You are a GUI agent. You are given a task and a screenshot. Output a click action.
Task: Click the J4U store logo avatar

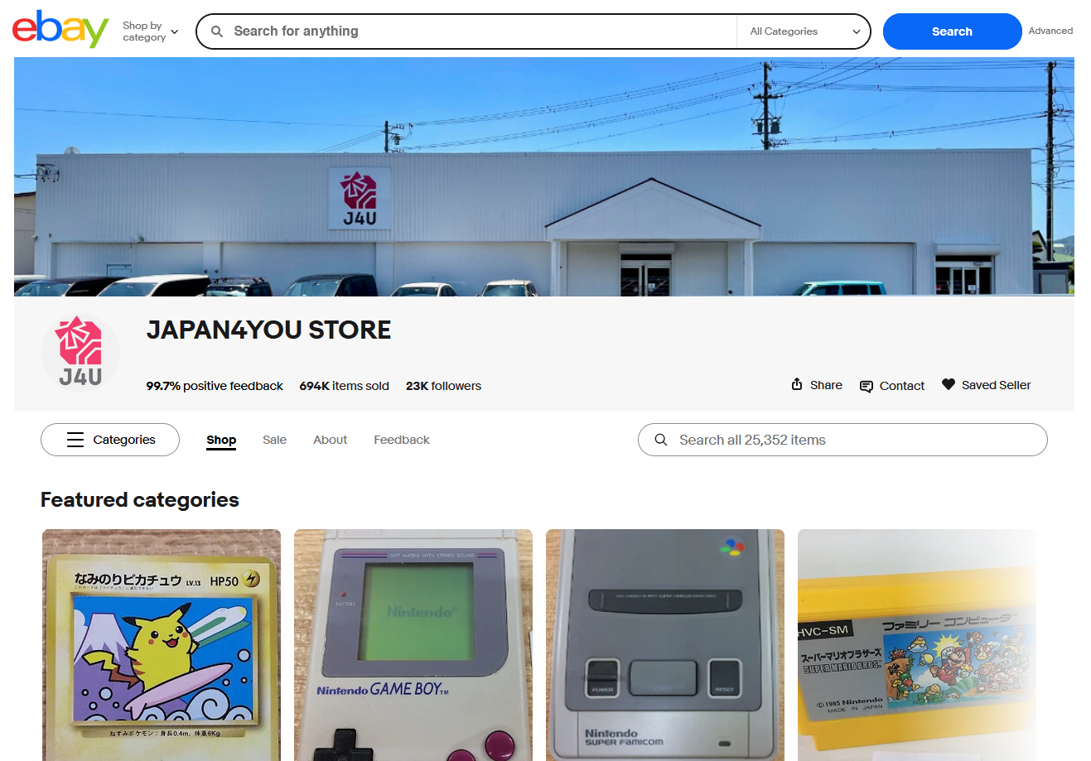[x=80, y=353]
